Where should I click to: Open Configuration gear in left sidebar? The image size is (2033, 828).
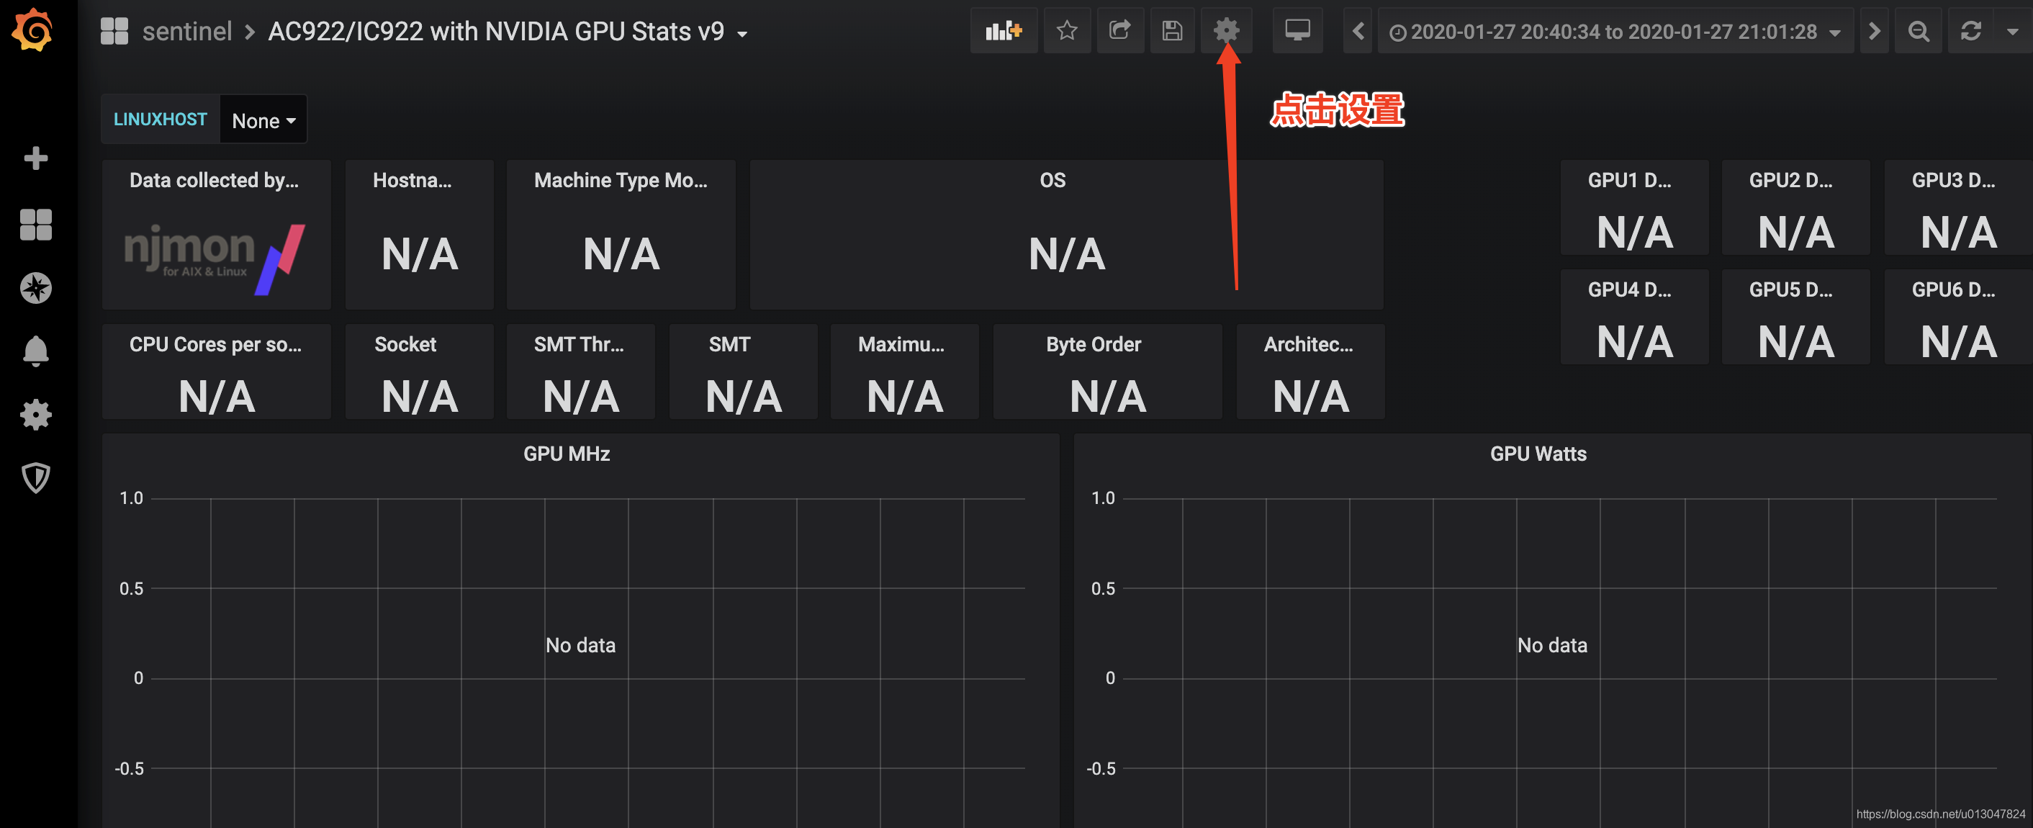[35, 415]
